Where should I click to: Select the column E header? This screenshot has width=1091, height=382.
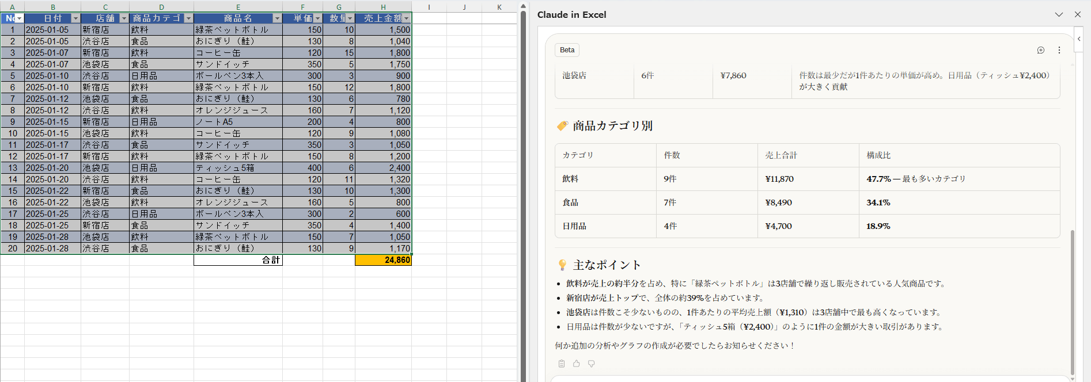point(238,7)
